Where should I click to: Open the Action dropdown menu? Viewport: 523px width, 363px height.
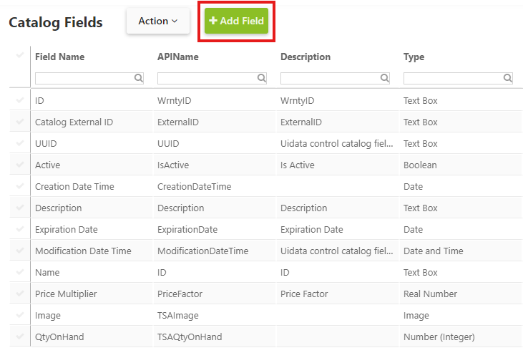click(x=158, y=21)
